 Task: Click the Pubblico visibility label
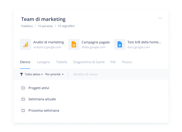[27, 26]
